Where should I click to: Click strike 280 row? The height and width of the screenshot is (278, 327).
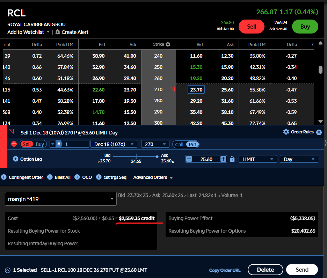pyautogui.click(x=158, y=101)
